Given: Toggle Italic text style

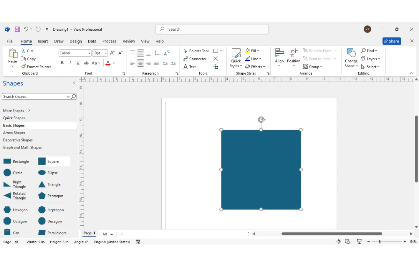Looking at the screenshot, I should (x=70, y=63).
